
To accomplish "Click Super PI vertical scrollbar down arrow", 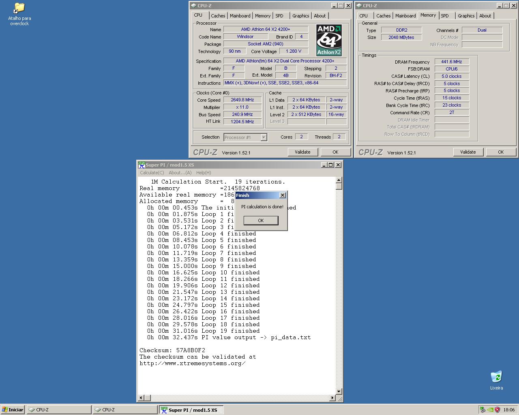I will click(x=339, y=391).
